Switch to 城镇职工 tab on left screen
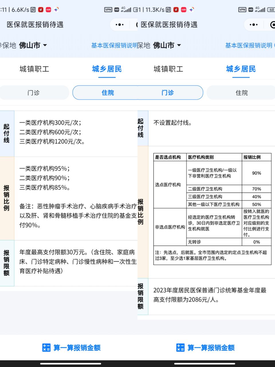 34,69
